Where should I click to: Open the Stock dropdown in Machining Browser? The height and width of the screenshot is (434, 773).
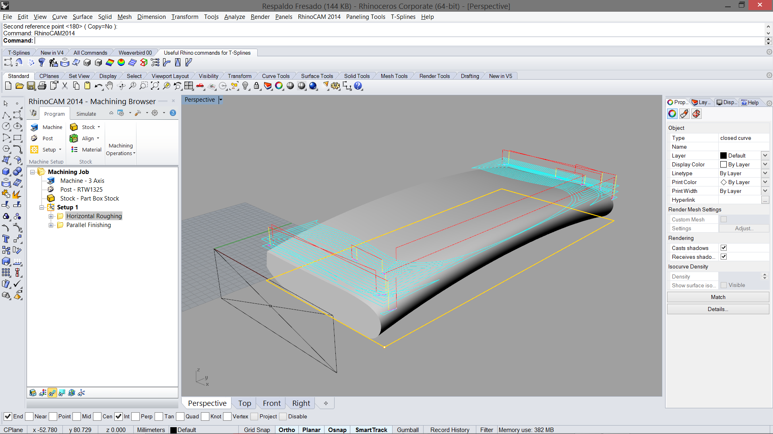point(99,127)
